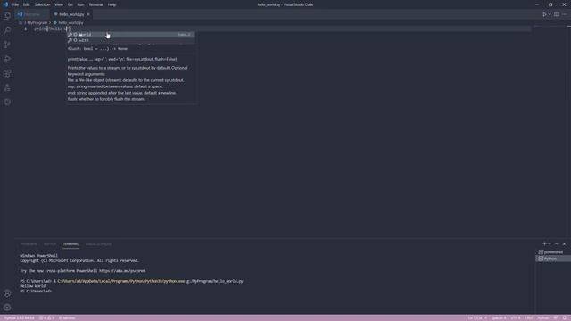Click line 1 code in editor

point(53,29)
